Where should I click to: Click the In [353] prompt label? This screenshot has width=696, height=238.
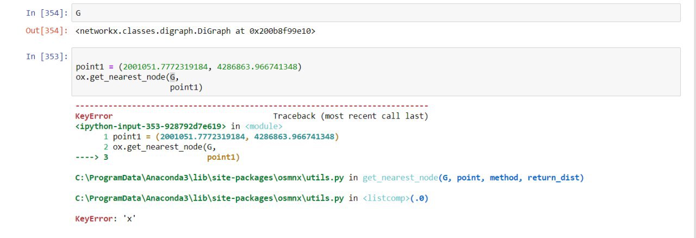point(47,57)
